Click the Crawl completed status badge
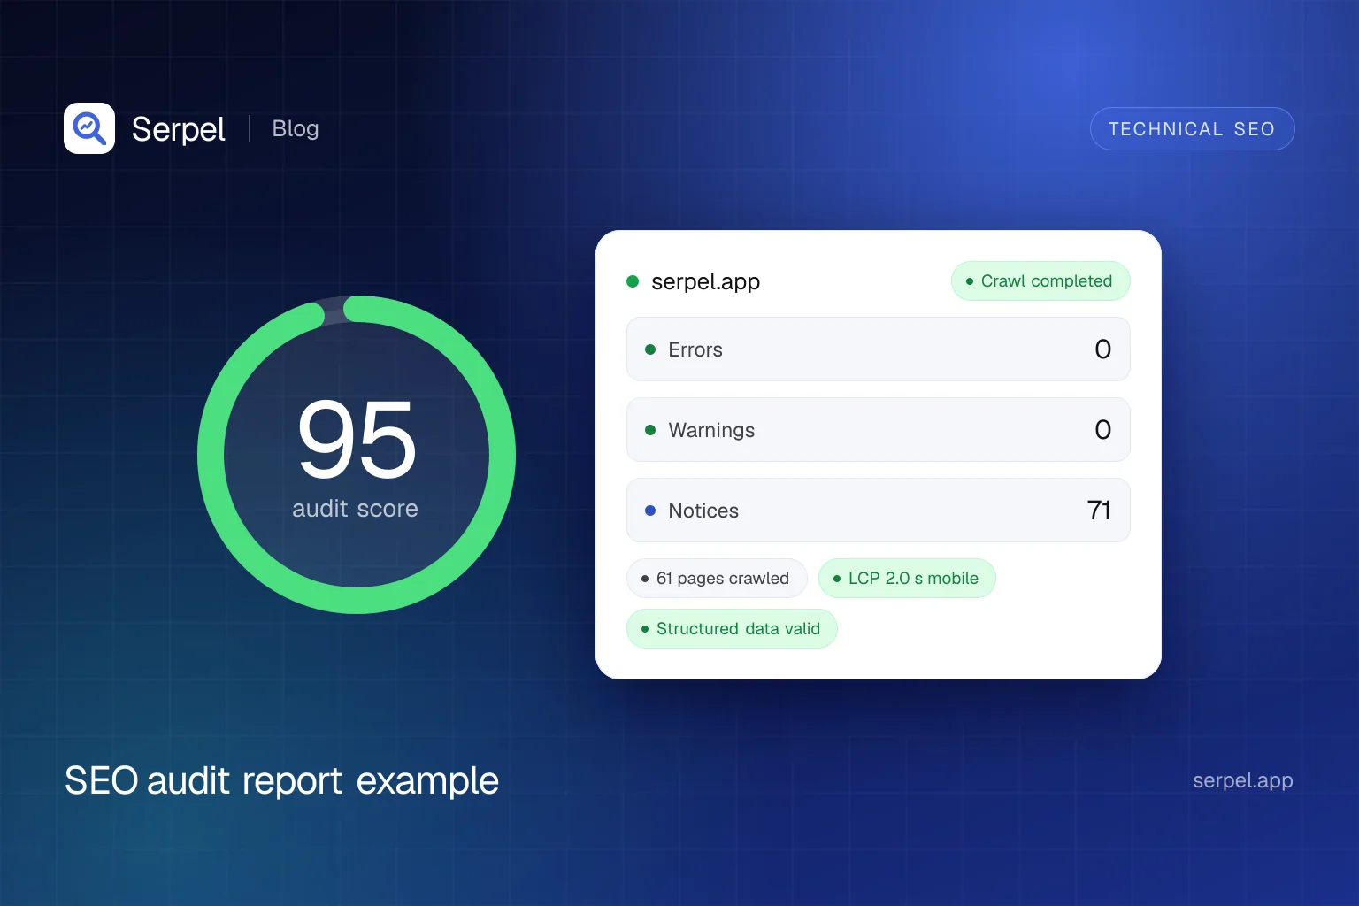The height and width of the screenshot is (906, 1359). (1040, 280)
